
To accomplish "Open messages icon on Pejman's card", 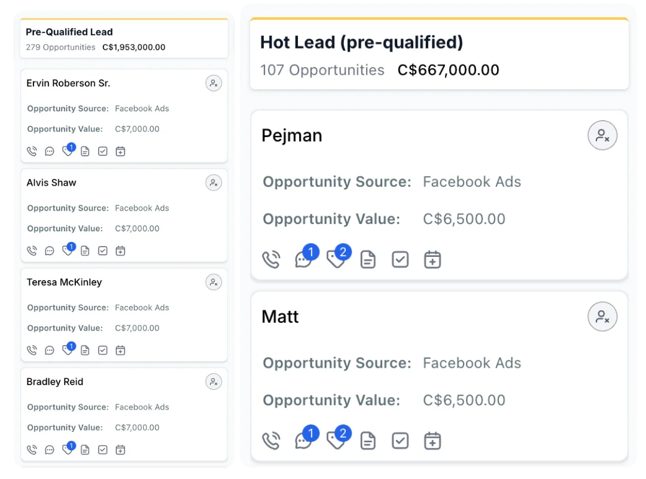I will [303, 260].
